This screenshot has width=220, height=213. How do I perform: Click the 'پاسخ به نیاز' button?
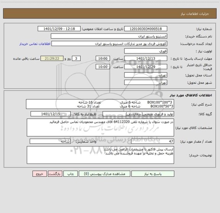[x=153, y=174]
